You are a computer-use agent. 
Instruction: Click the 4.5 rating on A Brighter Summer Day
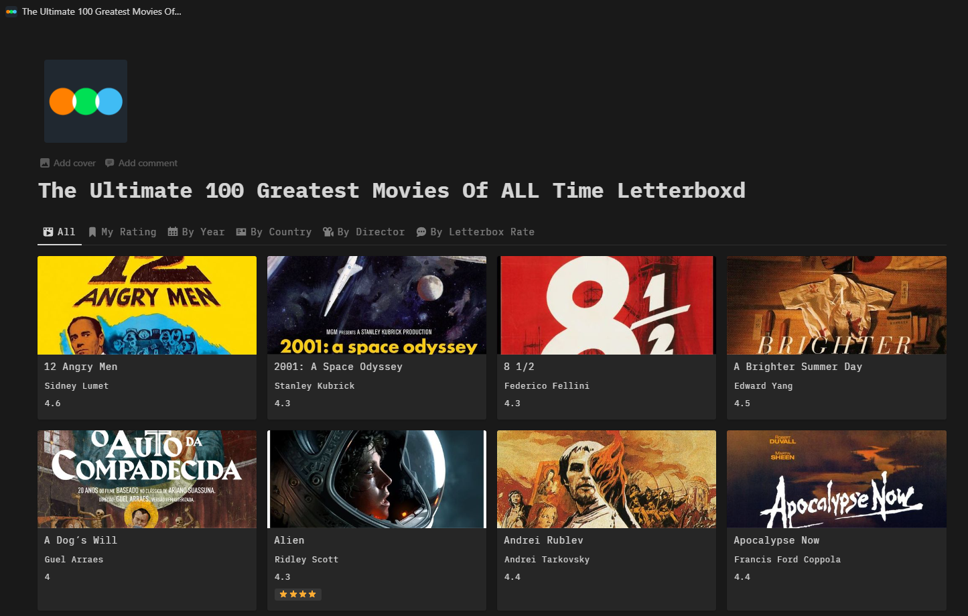[x=742, y=404]
